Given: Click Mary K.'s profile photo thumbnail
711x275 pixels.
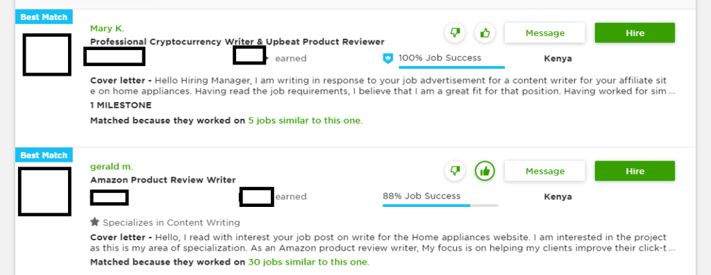Looking at the screenshot, I should pyautogui.click(x=47, y=54).
